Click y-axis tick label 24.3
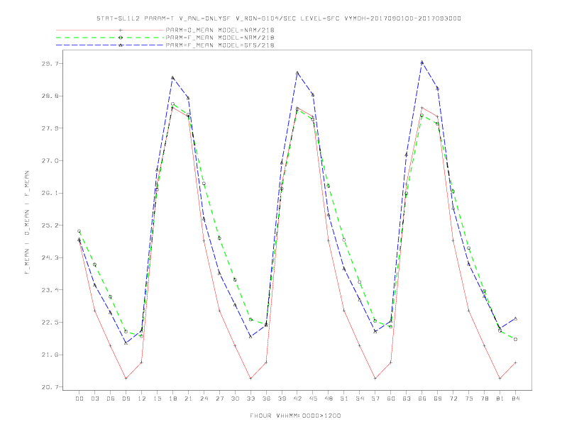 click(49, 258)
